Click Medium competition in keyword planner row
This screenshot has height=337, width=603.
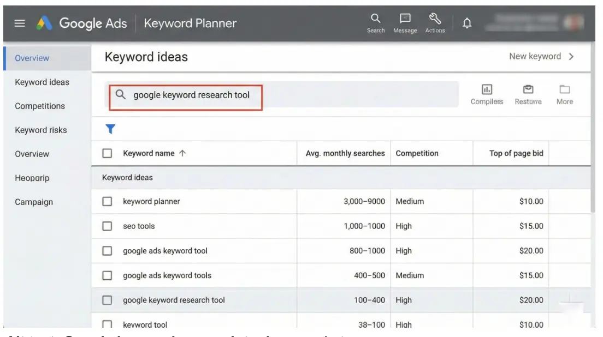410,202
